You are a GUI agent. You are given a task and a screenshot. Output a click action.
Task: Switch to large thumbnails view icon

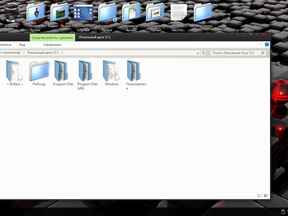(x=266, y=195)
